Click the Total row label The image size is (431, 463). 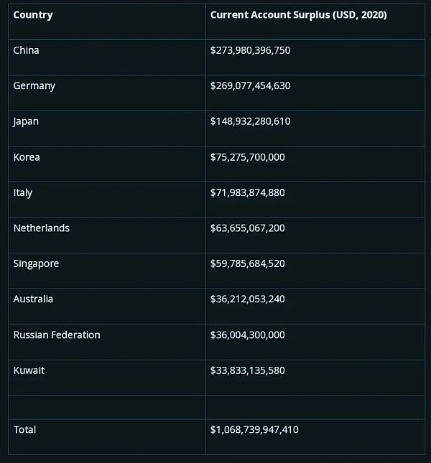(x=25, y=430)
